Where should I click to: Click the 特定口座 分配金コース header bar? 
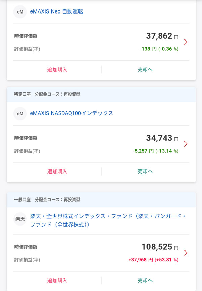(101, 94)
